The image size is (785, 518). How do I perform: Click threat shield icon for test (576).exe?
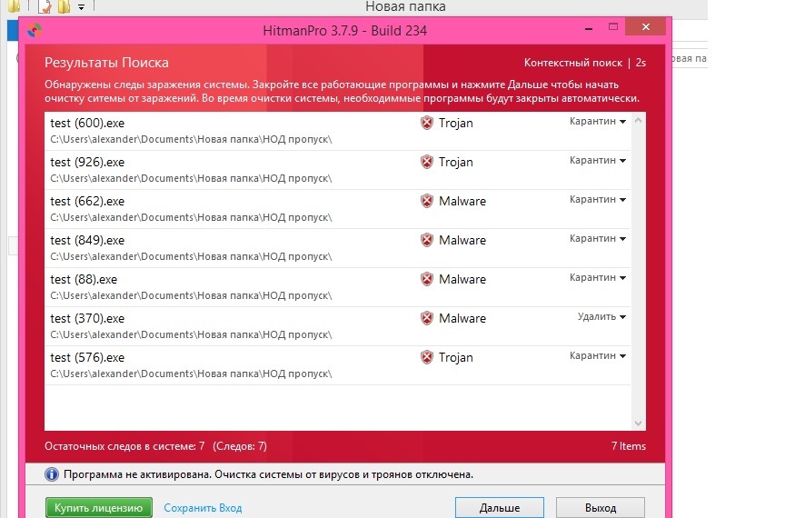click(x=426, y=357)
